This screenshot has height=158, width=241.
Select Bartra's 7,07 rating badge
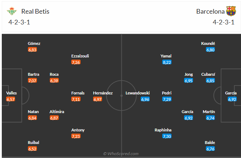point(32,80)
